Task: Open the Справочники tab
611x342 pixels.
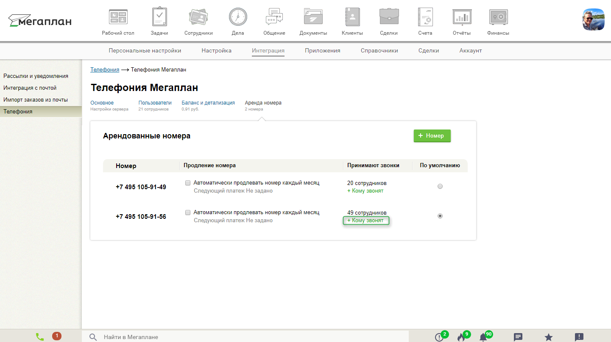Action: (x=379, y=50)
